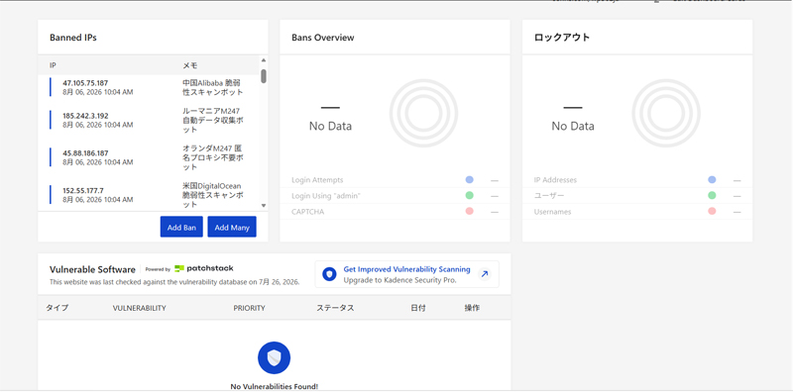Click the Login Using "admin" legend label
The image size is (793, 392).
click(x=326, y=195)
